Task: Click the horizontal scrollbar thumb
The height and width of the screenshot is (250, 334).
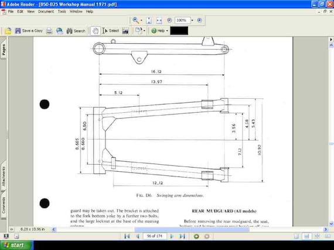Action: point(192,230)
